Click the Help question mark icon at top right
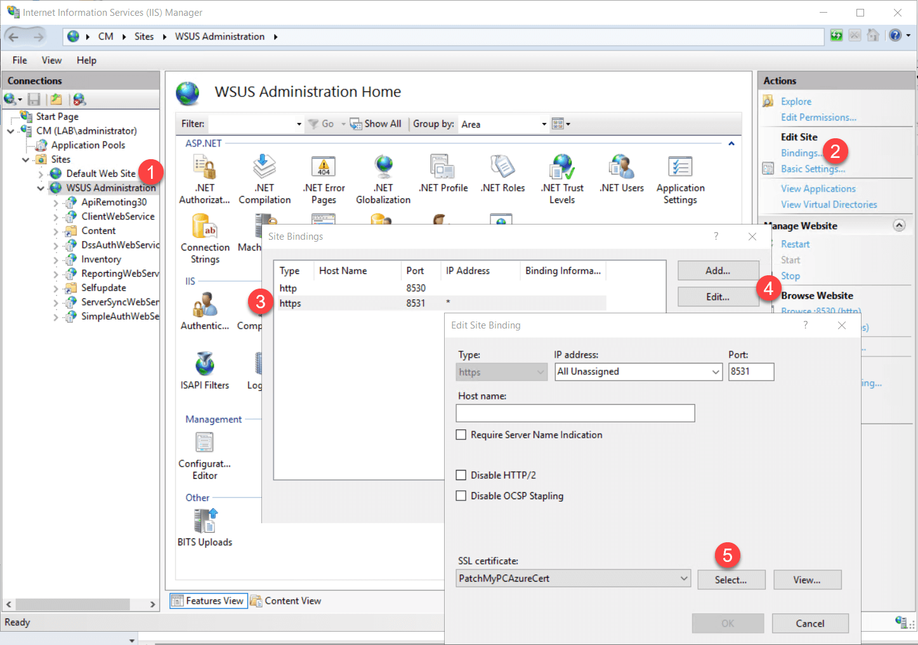The height and width of the screenshot is (645, 918). point(895,36)
